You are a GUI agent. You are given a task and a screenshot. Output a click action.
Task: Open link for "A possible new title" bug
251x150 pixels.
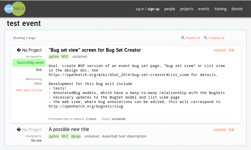coord(231,130)
